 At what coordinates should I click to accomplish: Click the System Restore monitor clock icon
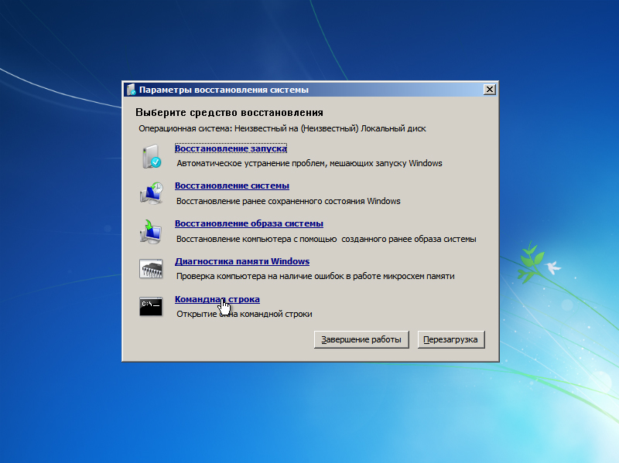(x=151, y=193)
